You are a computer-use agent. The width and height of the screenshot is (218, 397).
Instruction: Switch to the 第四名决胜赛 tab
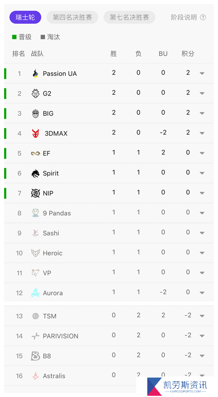[x=73, y=17]
